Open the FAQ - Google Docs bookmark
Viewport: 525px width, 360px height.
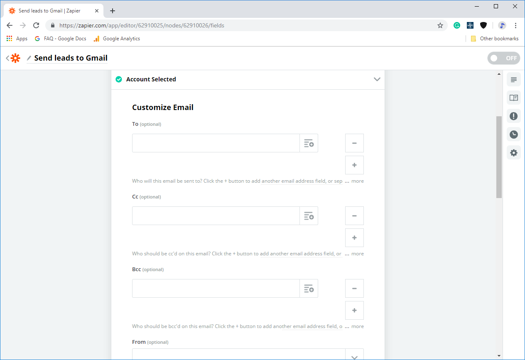tap(61, 39)
